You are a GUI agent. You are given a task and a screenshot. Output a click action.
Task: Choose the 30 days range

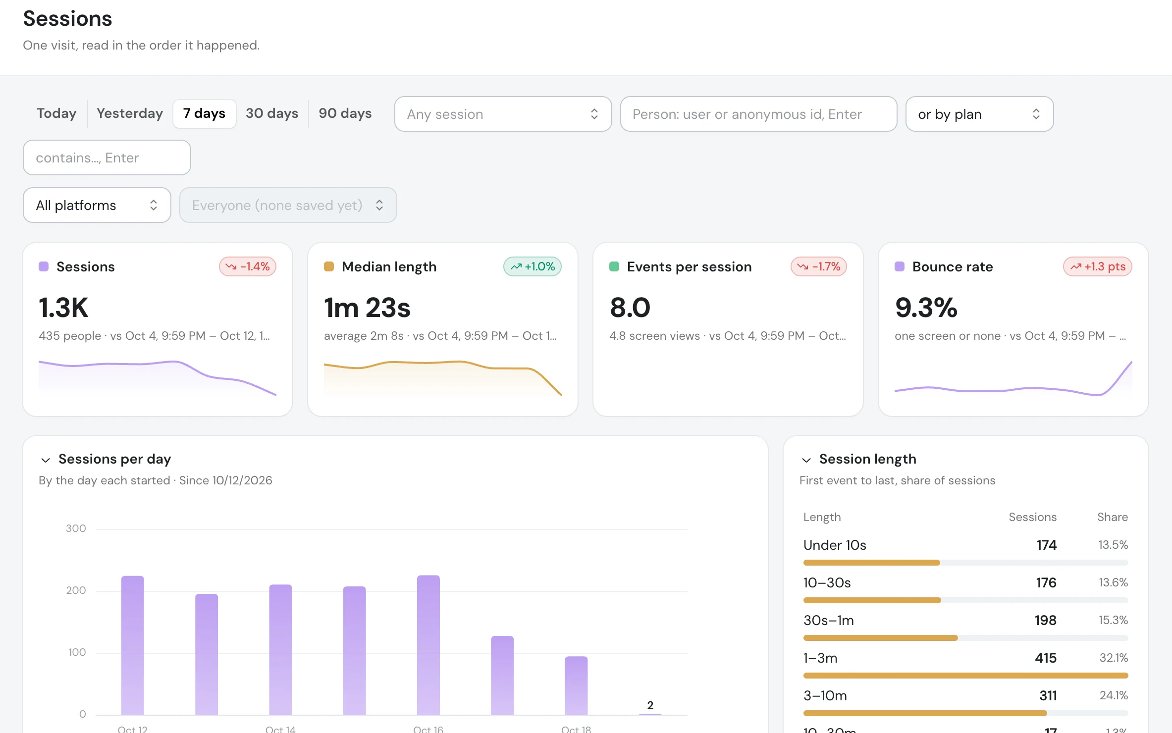272,113
